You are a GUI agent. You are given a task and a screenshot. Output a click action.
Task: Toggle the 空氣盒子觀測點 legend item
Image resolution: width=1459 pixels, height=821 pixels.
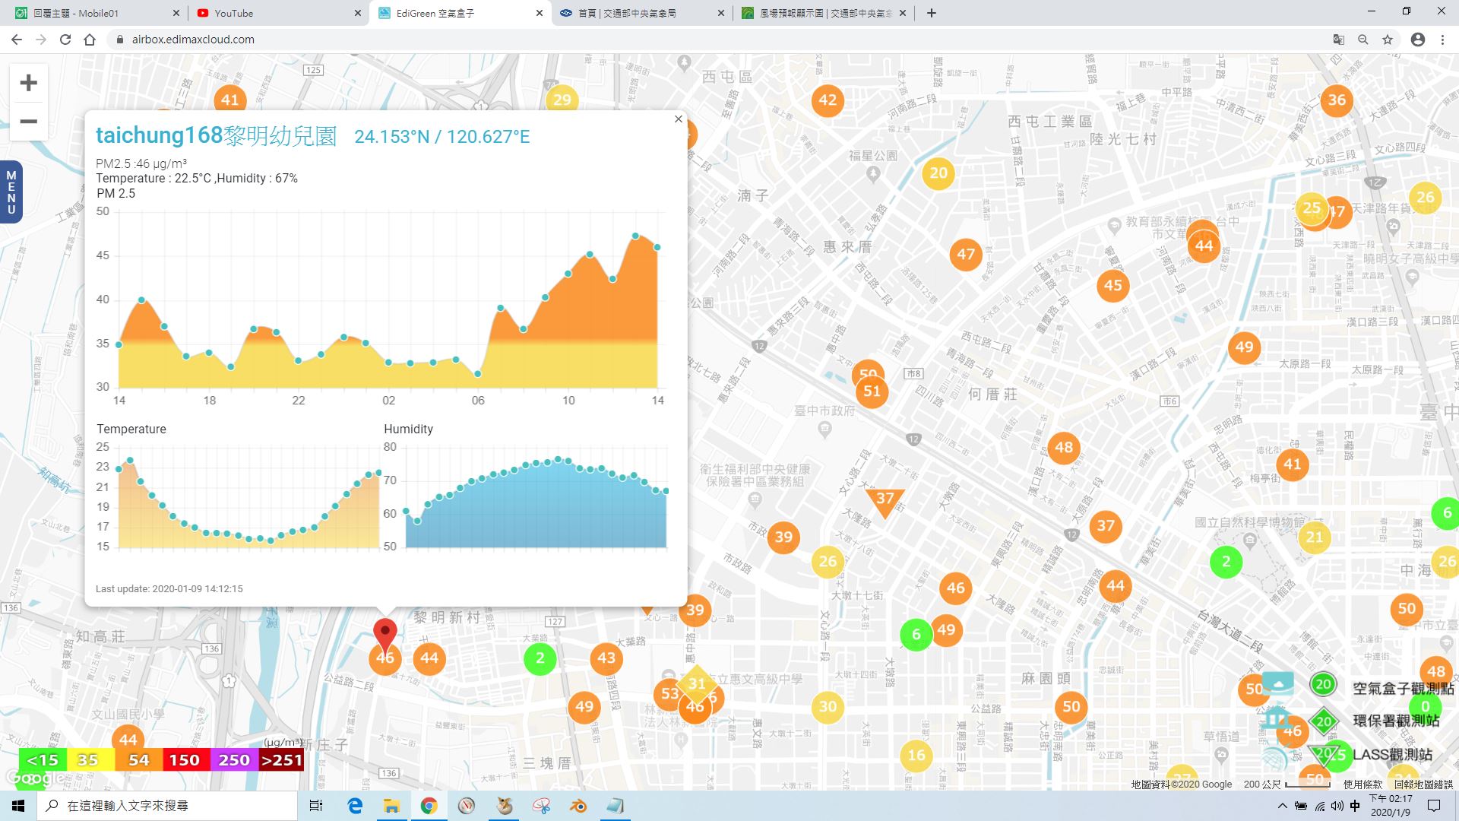coord(1381,687)
